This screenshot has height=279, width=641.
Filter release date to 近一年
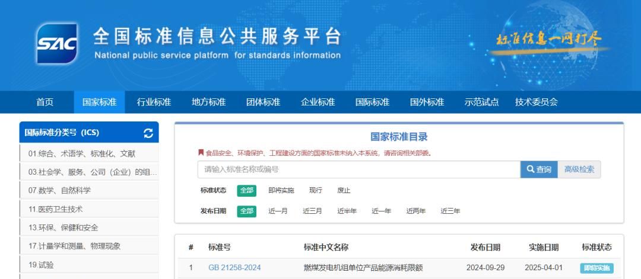382,211
